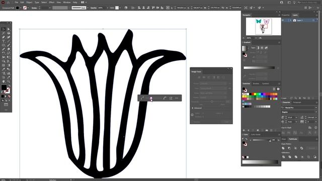Swap fill and stroke in toolbox

(10, 86)
